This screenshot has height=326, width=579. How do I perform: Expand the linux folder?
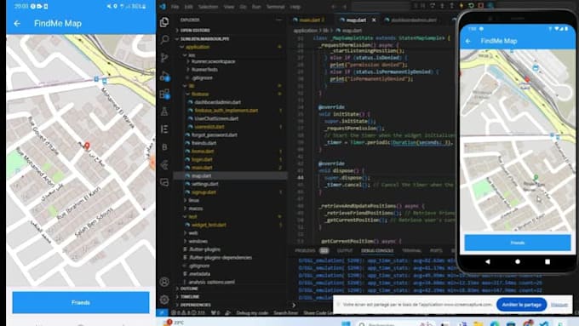point(193,200)
